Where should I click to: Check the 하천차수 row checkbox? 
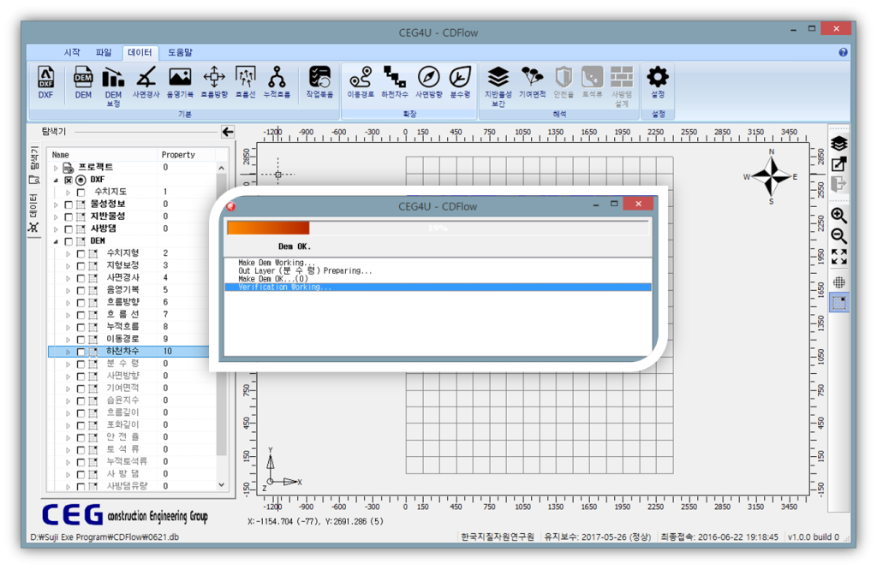tap(81, 352)
